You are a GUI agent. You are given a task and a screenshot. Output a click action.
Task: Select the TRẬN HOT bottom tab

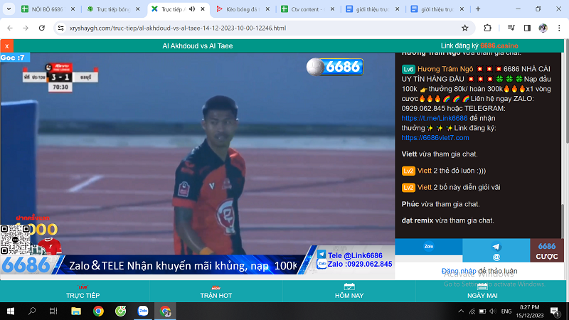(x=216, y=292)
